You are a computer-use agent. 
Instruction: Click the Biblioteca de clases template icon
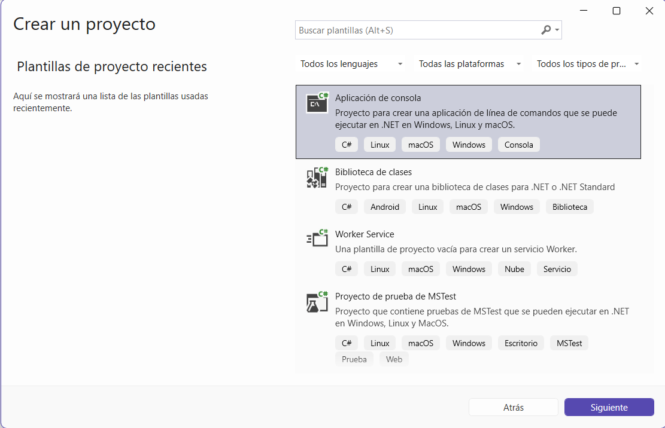[x=317, y=178]
